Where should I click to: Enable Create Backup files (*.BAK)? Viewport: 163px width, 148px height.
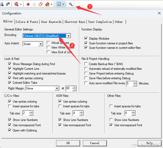[x=86, y=64]
